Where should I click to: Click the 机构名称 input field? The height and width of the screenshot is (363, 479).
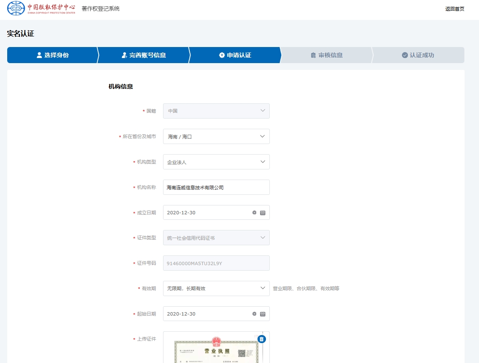coord(216,187)
